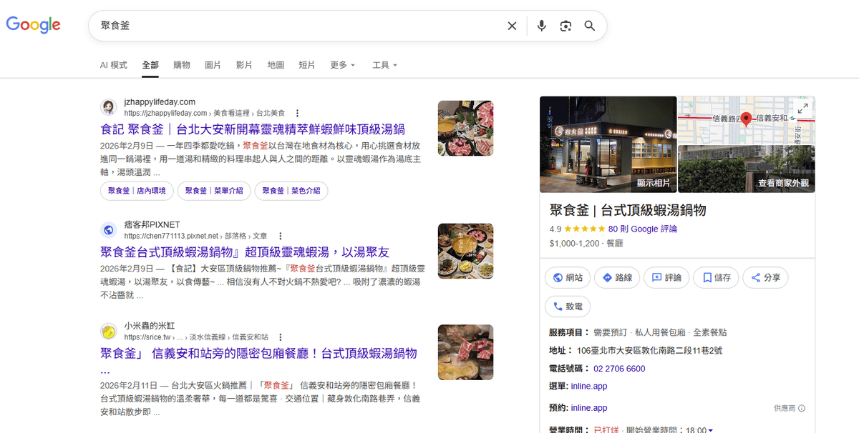Switch to 圖片 tab
This screenshot has height=433, width=859.
click(213, 65)
